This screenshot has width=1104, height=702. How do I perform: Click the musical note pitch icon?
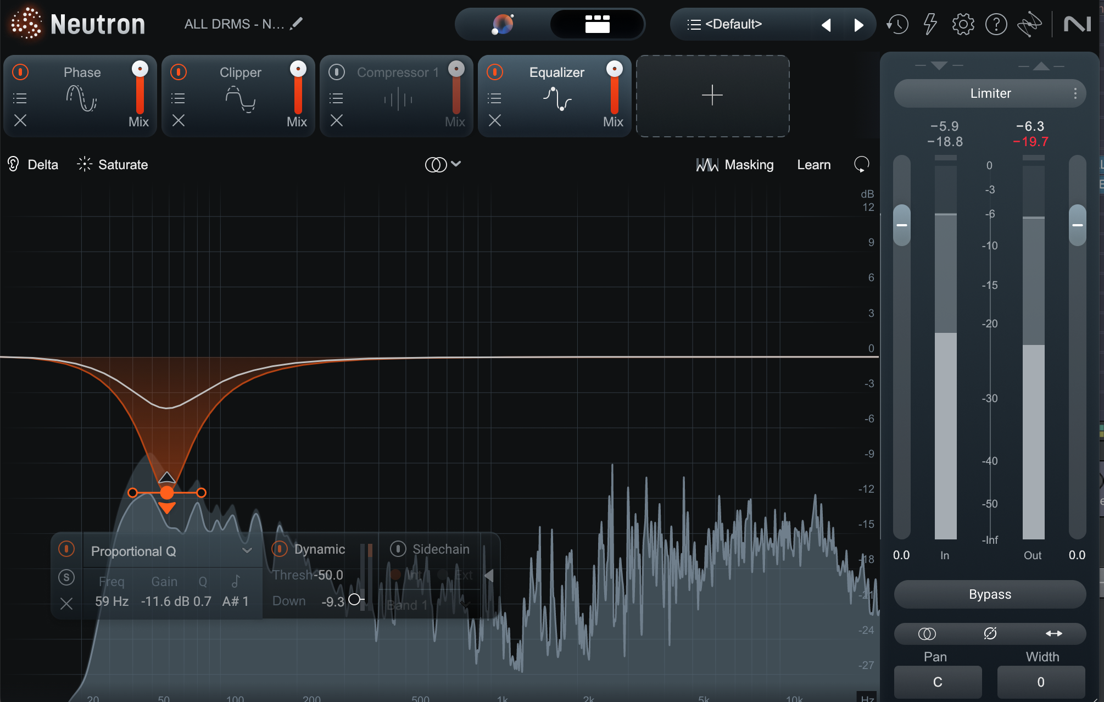236,581
